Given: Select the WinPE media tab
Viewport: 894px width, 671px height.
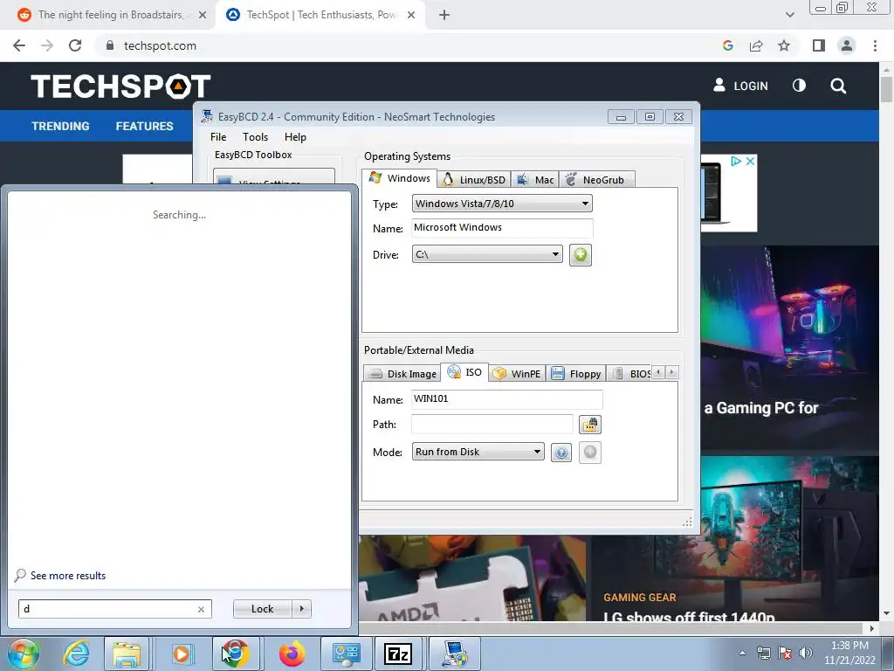Looking at the screenshot, I should tap(517, 374).
